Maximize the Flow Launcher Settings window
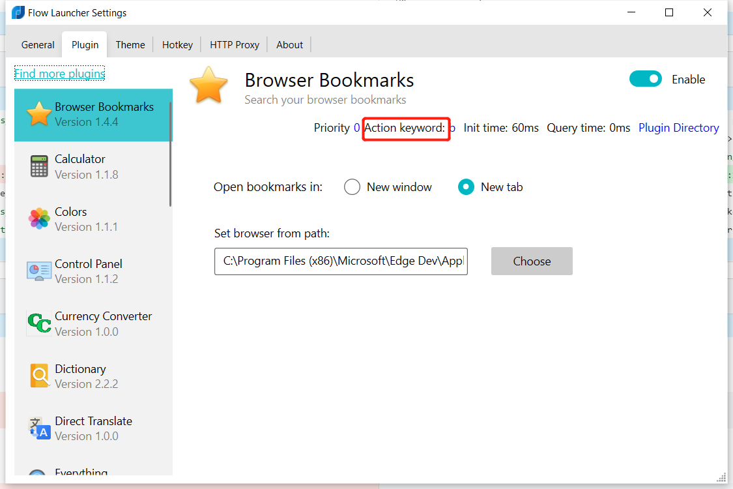Screen dimensions: 733x489 pyautogui.click(x=669, y=12)
